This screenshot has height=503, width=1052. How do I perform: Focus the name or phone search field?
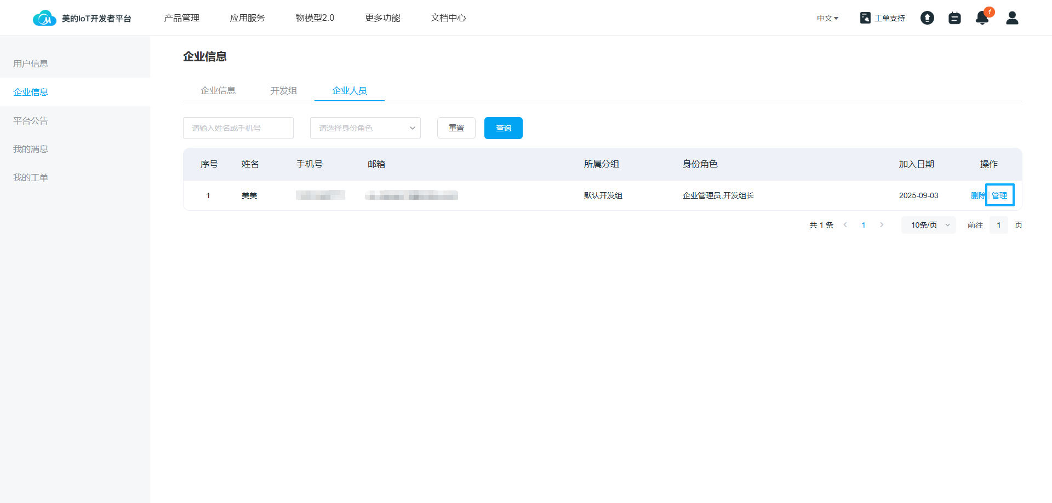(238, 128)
